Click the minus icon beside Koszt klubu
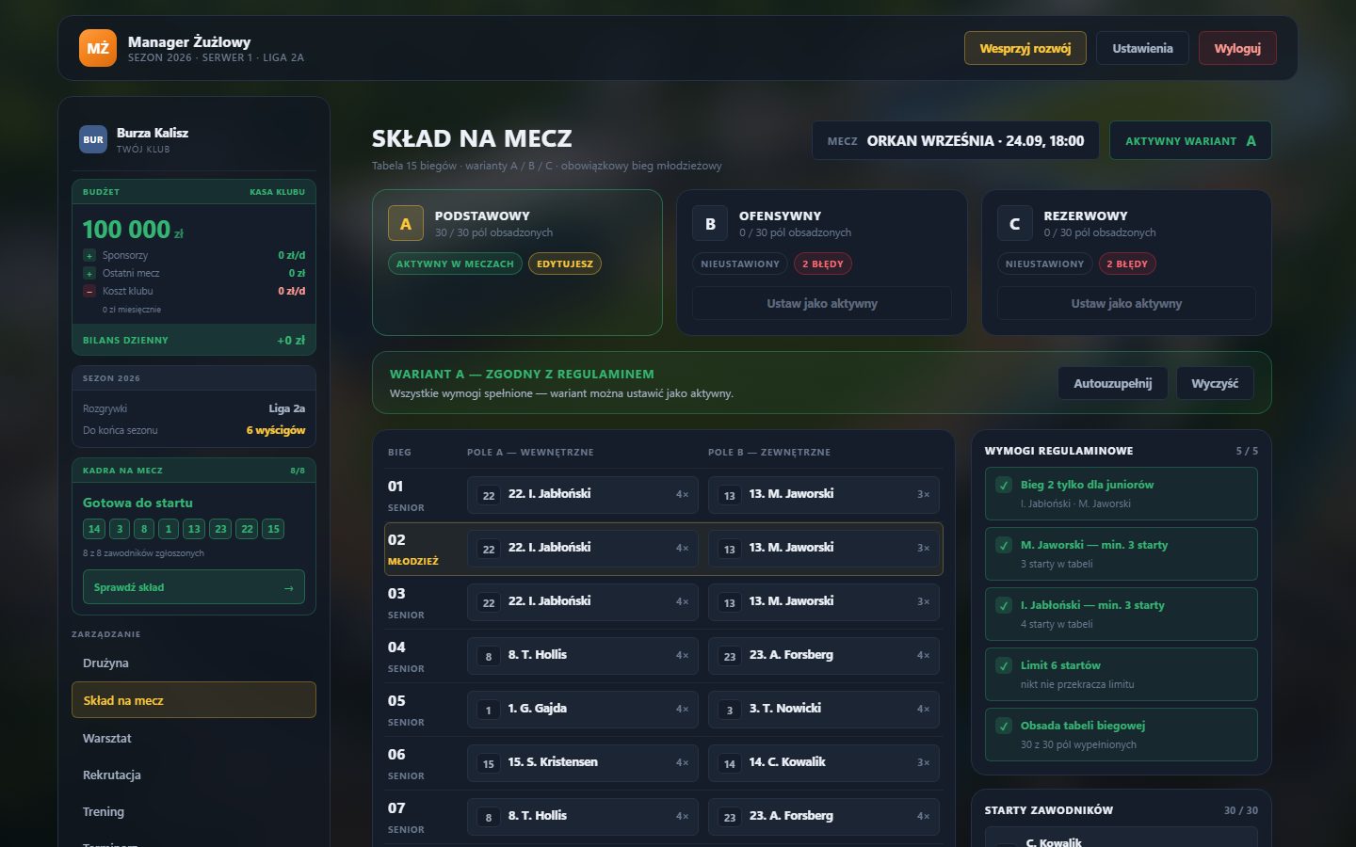The width and height of the screenshot is (1356, 847). click(x=89, y=291)
